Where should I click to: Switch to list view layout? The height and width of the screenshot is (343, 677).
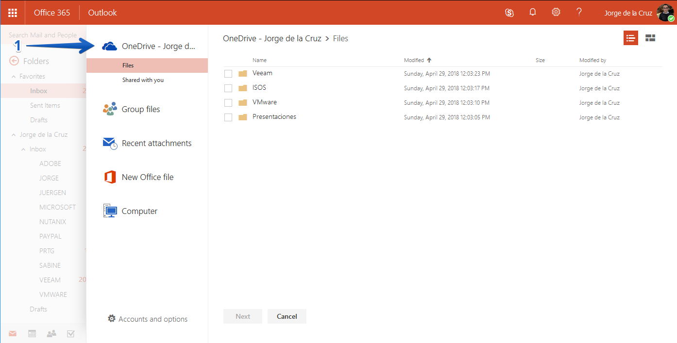[x=631, y=38]
